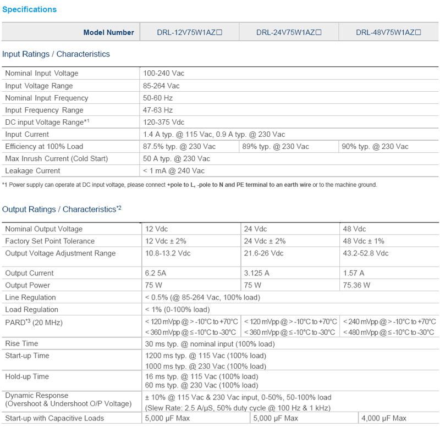Click the Hold-up Time row label

tap(27, 377)
